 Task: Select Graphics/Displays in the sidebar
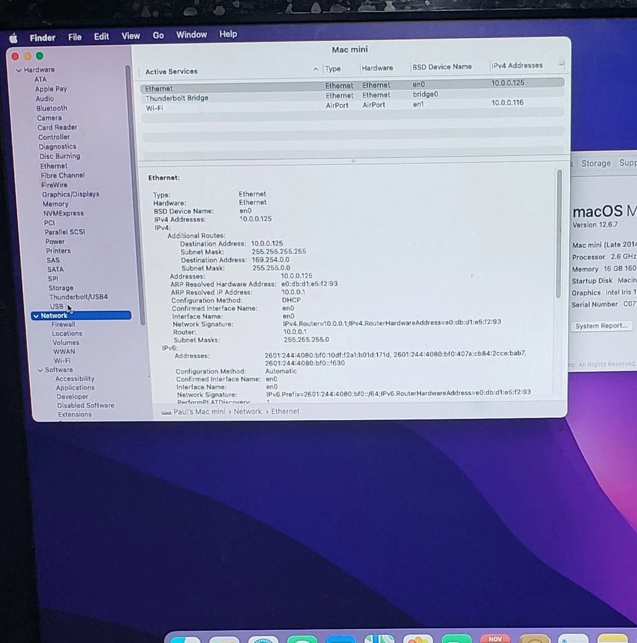point(70,194)
